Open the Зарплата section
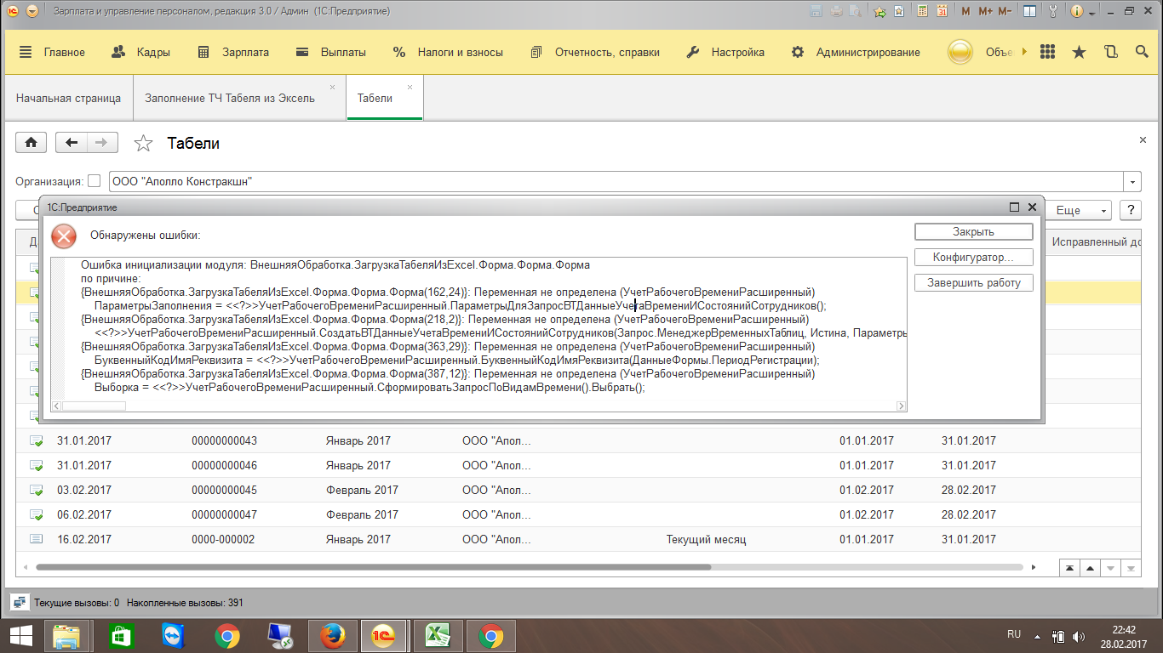 [233, 52]
